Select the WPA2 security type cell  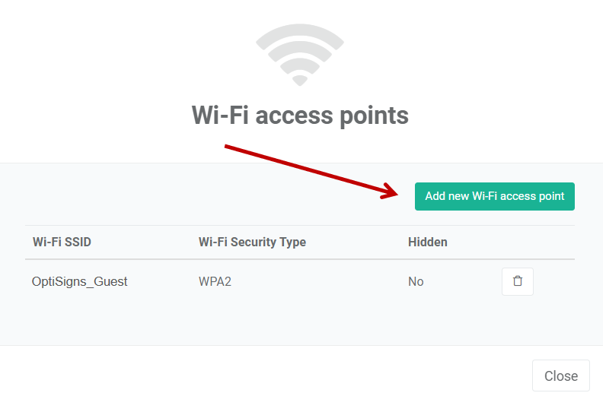coord(215,281)
